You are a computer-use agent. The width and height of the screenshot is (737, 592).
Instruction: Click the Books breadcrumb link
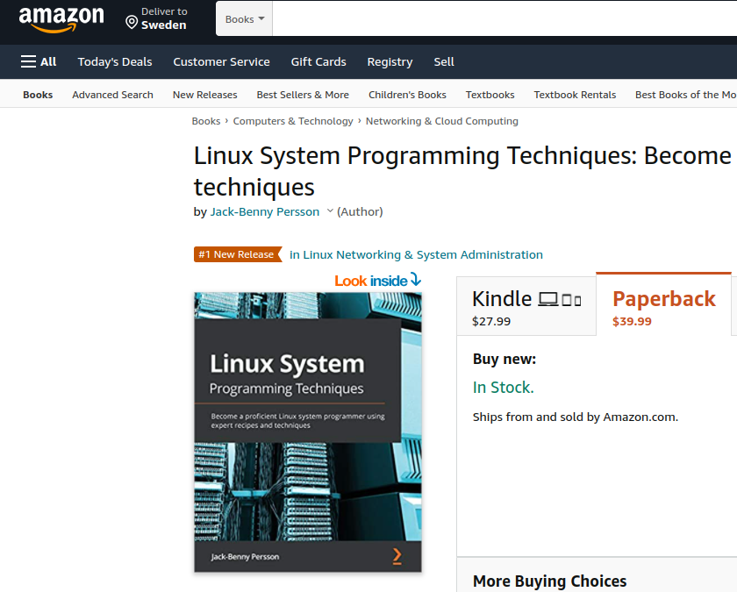[206, 121]
